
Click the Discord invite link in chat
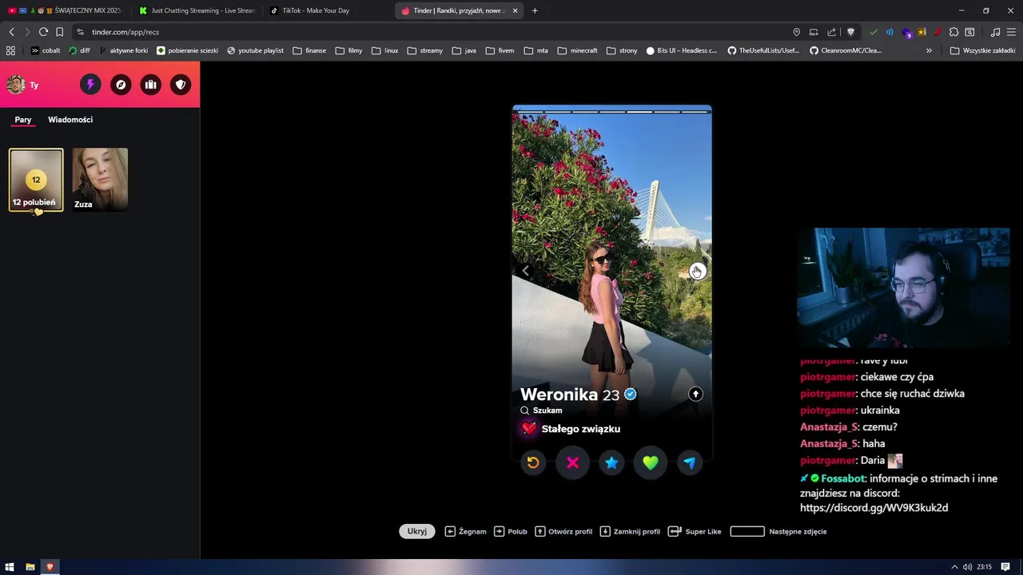(x=874, y=508)
